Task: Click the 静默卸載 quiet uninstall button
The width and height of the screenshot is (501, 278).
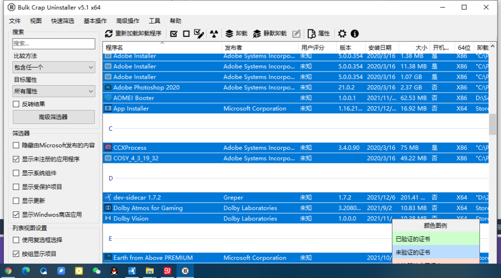Action: click(270, 34)
